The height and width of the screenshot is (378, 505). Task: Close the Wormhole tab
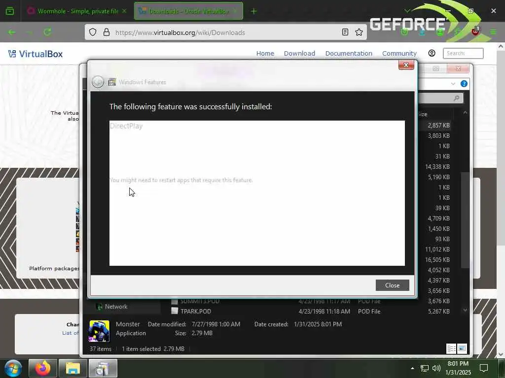coord(124,11)
